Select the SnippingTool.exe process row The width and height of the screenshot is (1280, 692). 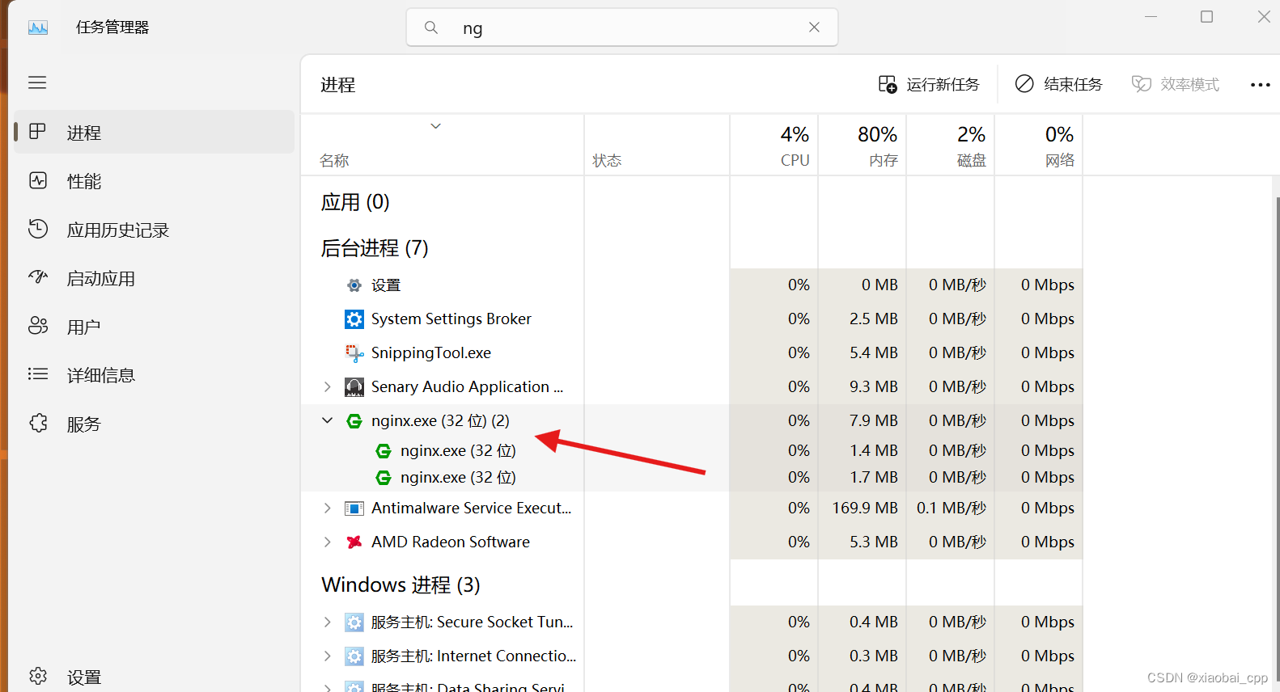[692, 353]
